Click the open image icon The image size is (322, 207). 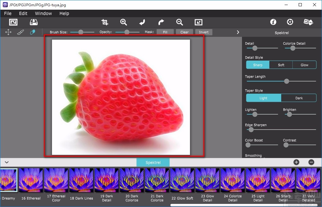point(13,22)
